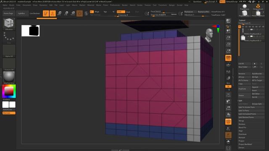Click Split To Parts button
The image size is (269, 151).
(251, 111)
